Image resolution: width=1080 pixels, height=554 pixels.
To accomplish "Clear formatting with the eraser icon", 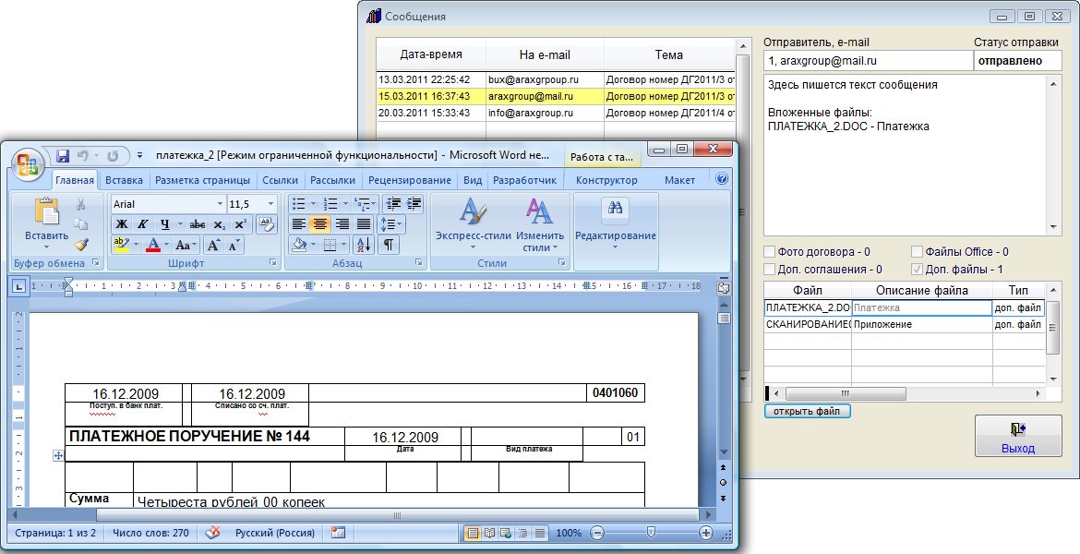I will [x=266, y=224].
